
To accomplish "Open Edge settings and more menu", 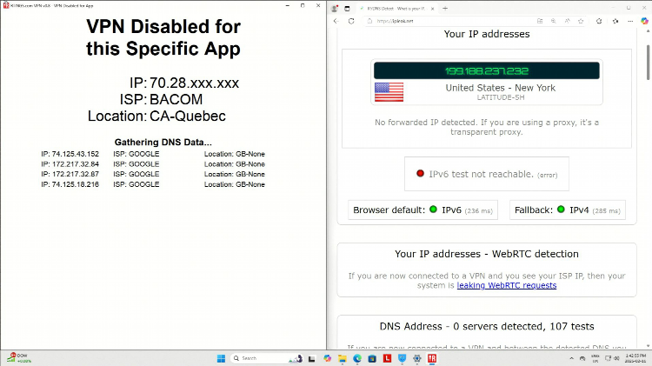I will click(630, 21).
